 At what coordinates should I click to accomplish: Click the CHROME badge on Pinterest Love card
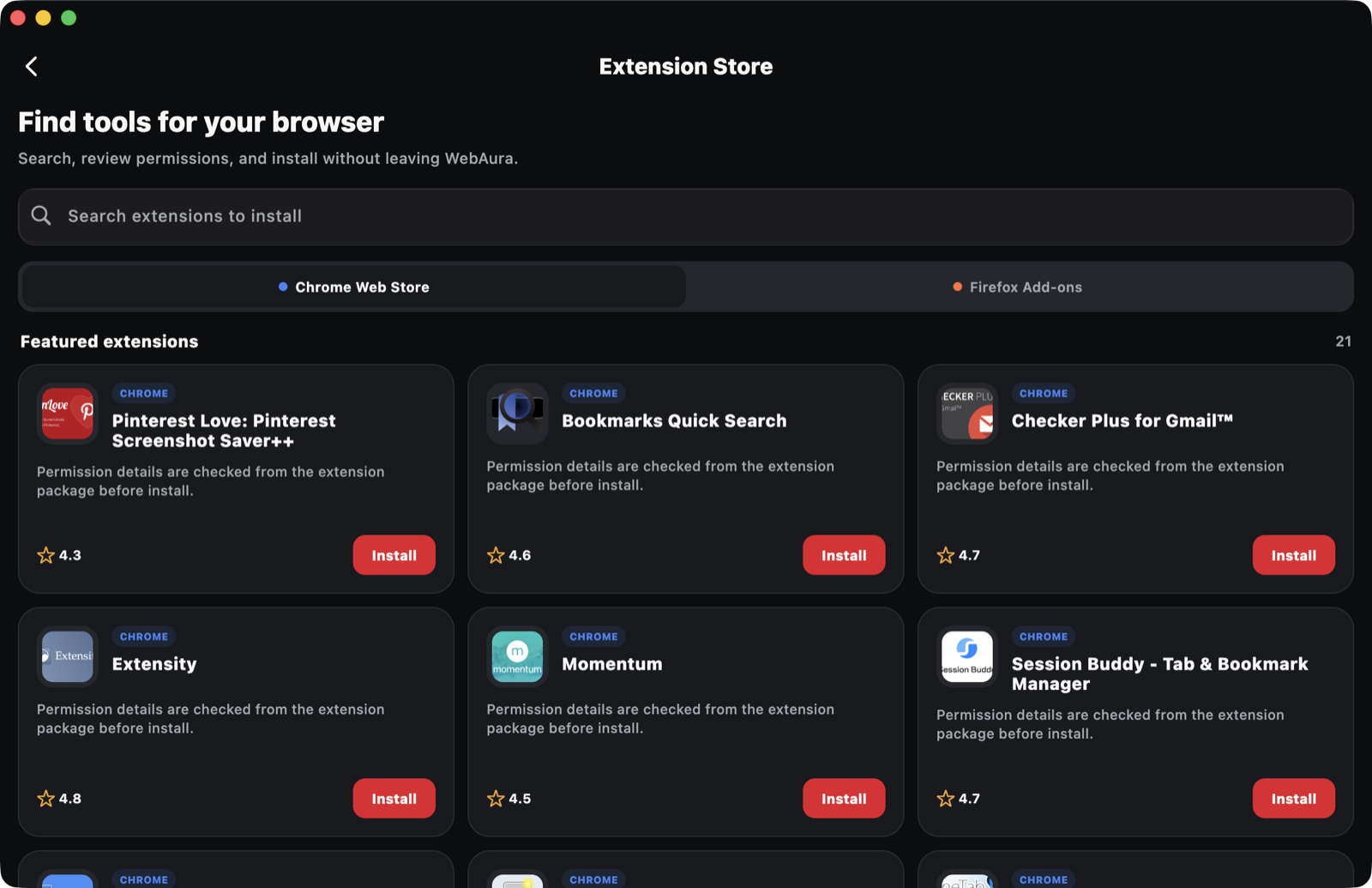pyautogui.click(x=144, y=393)
